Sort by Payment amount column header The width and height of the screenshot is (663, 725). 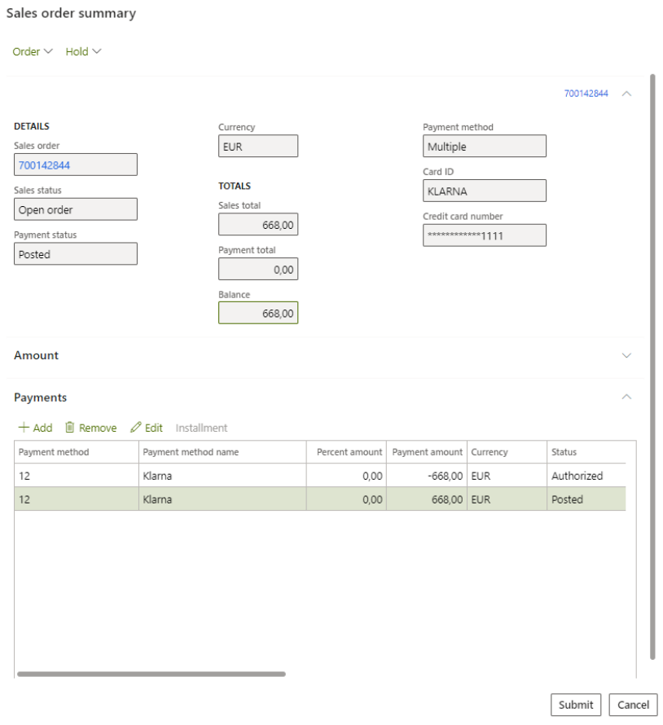(x=427, y=452)
